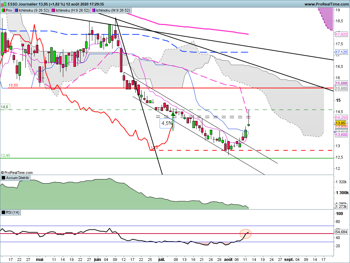Select the red 15,55 resistance line label
This screenshot has width=350, height=263.
pos(13,85)
